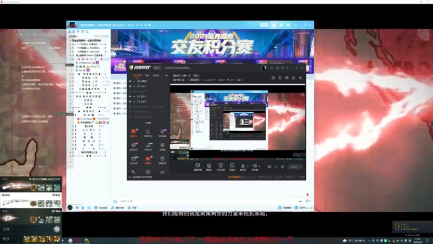Click the 交友积分赛 banner image
This screenshot has height=244, width=433.
tap(212, 43)
